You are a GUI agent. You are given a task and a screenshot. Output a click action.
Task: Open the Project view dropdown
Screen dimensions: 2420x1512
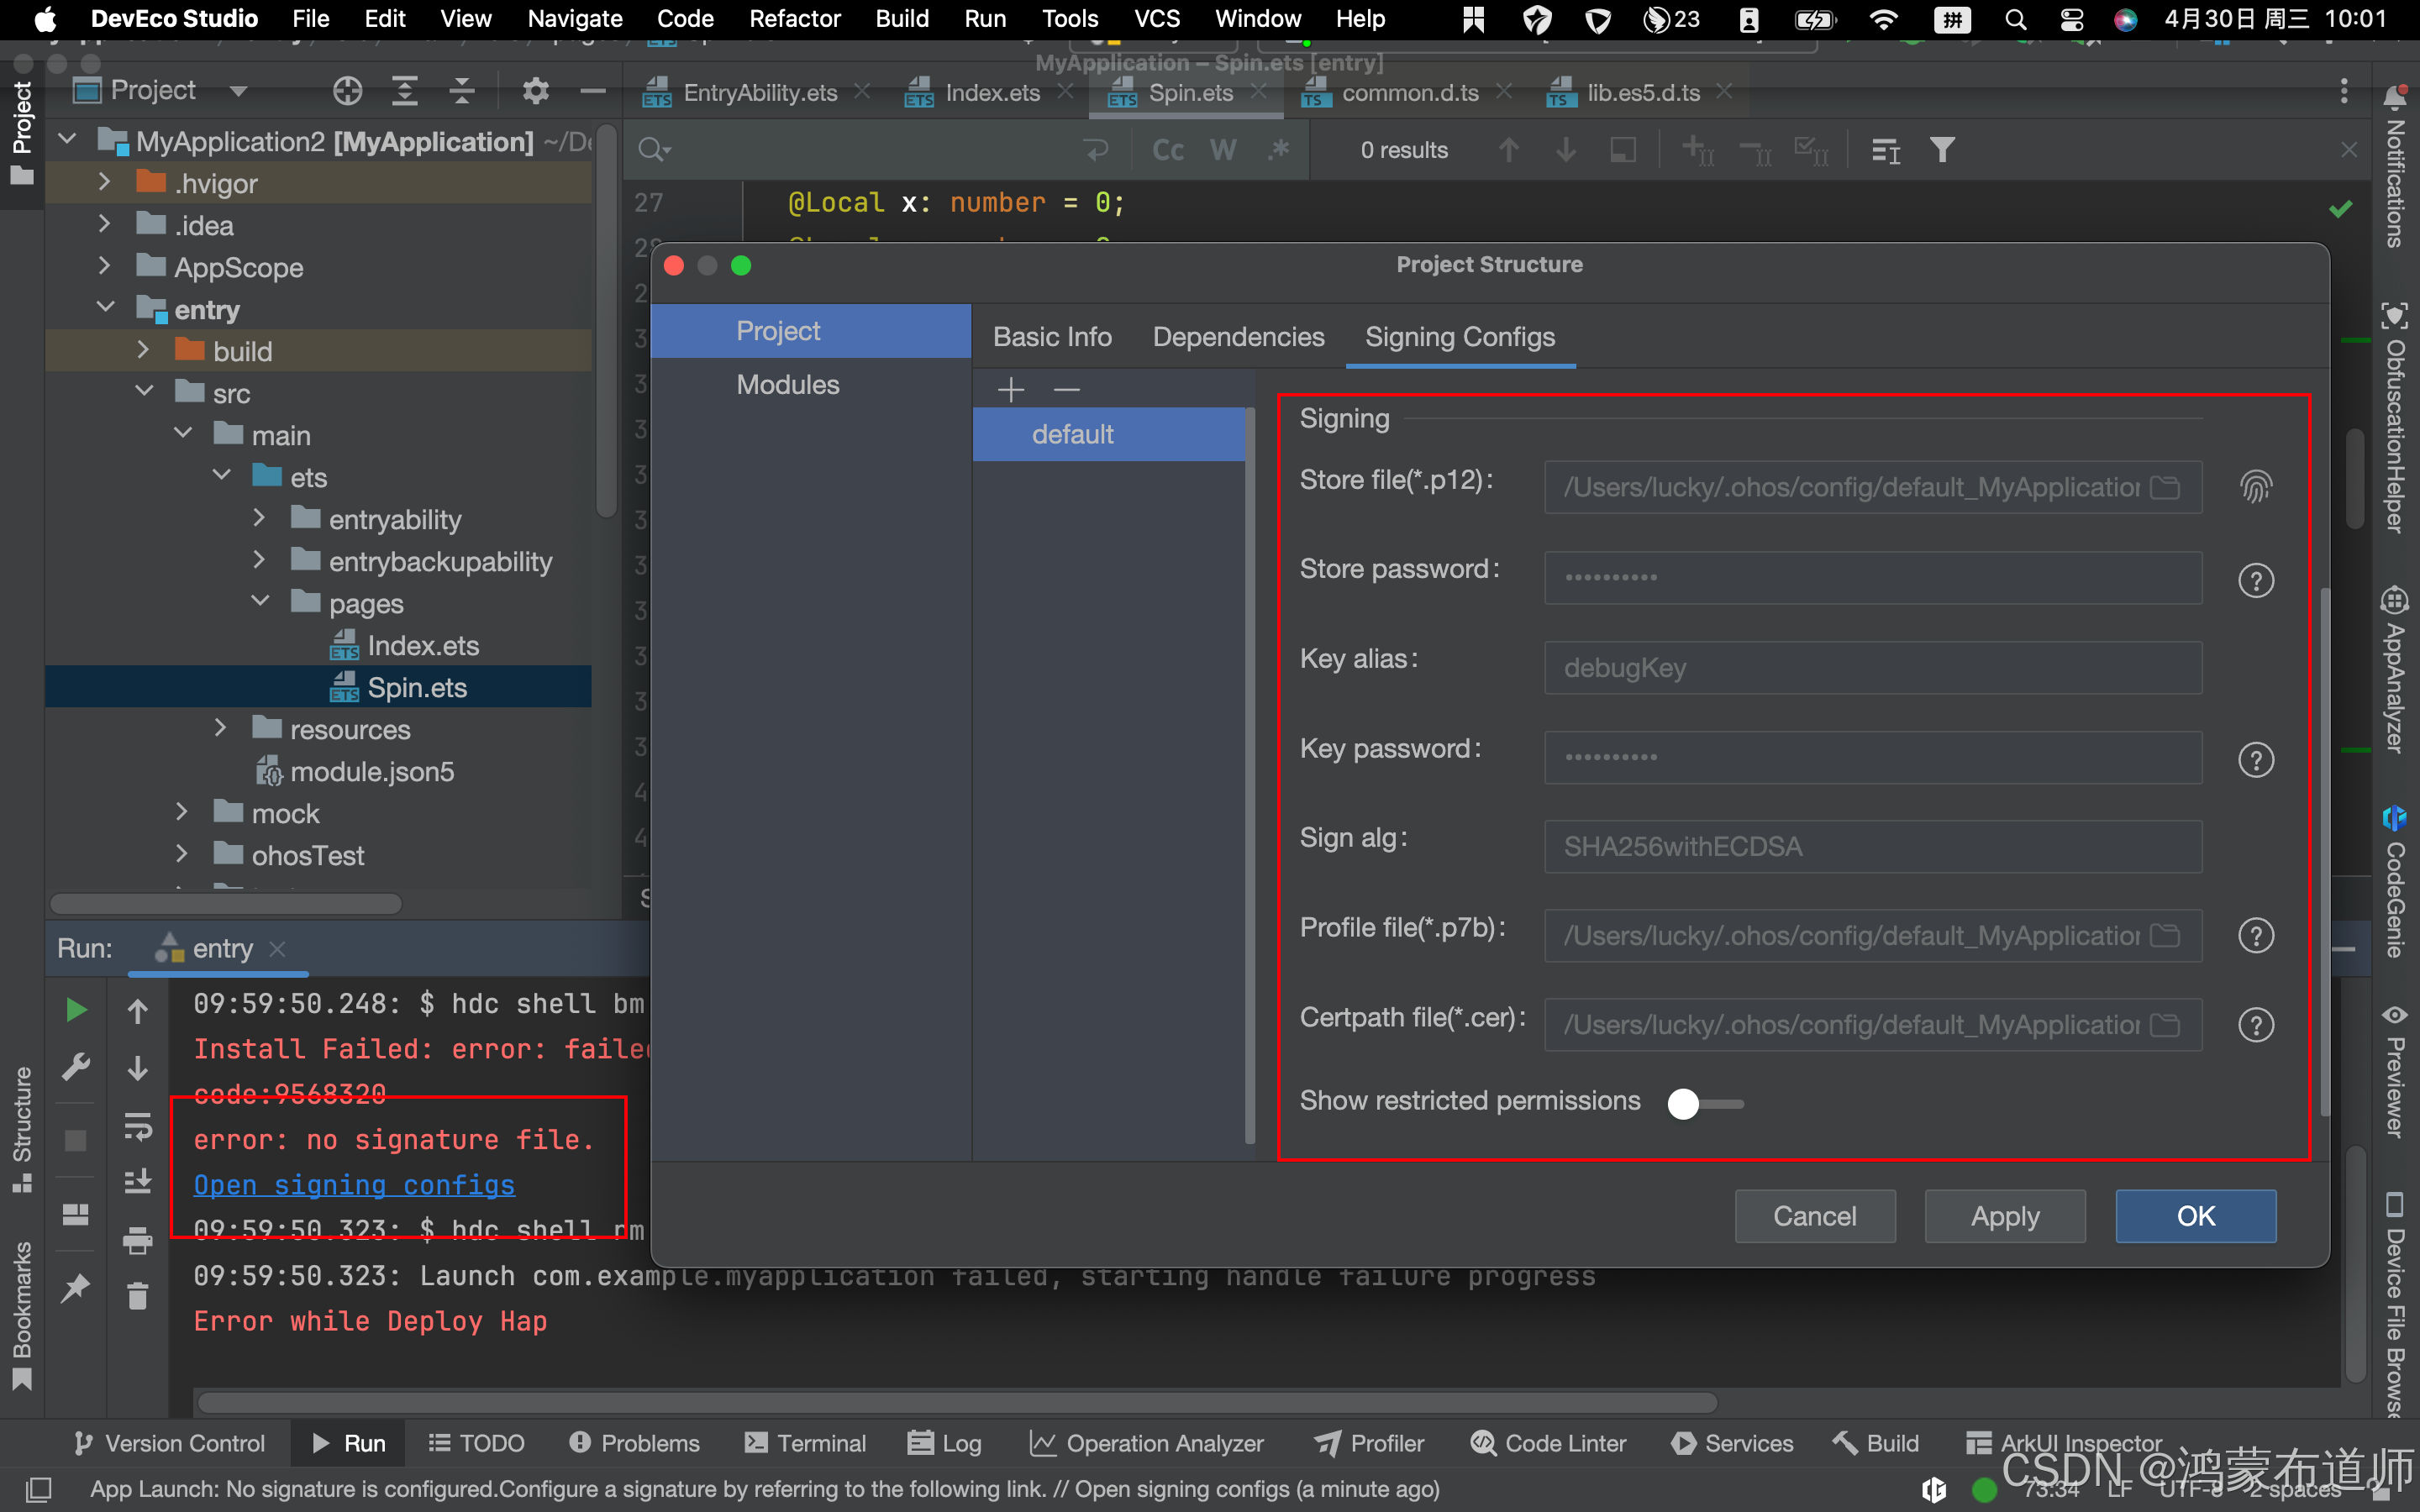click(238, 91)
